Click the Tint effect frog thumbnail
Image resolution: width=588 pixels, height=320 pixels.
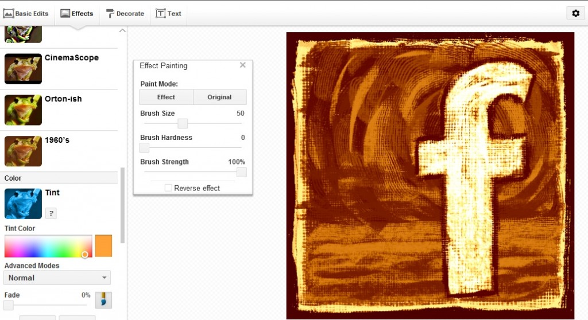(x=23, y=204)
